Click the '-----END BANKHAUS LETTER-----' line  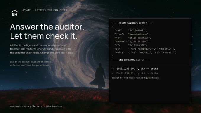pos(132,60)
